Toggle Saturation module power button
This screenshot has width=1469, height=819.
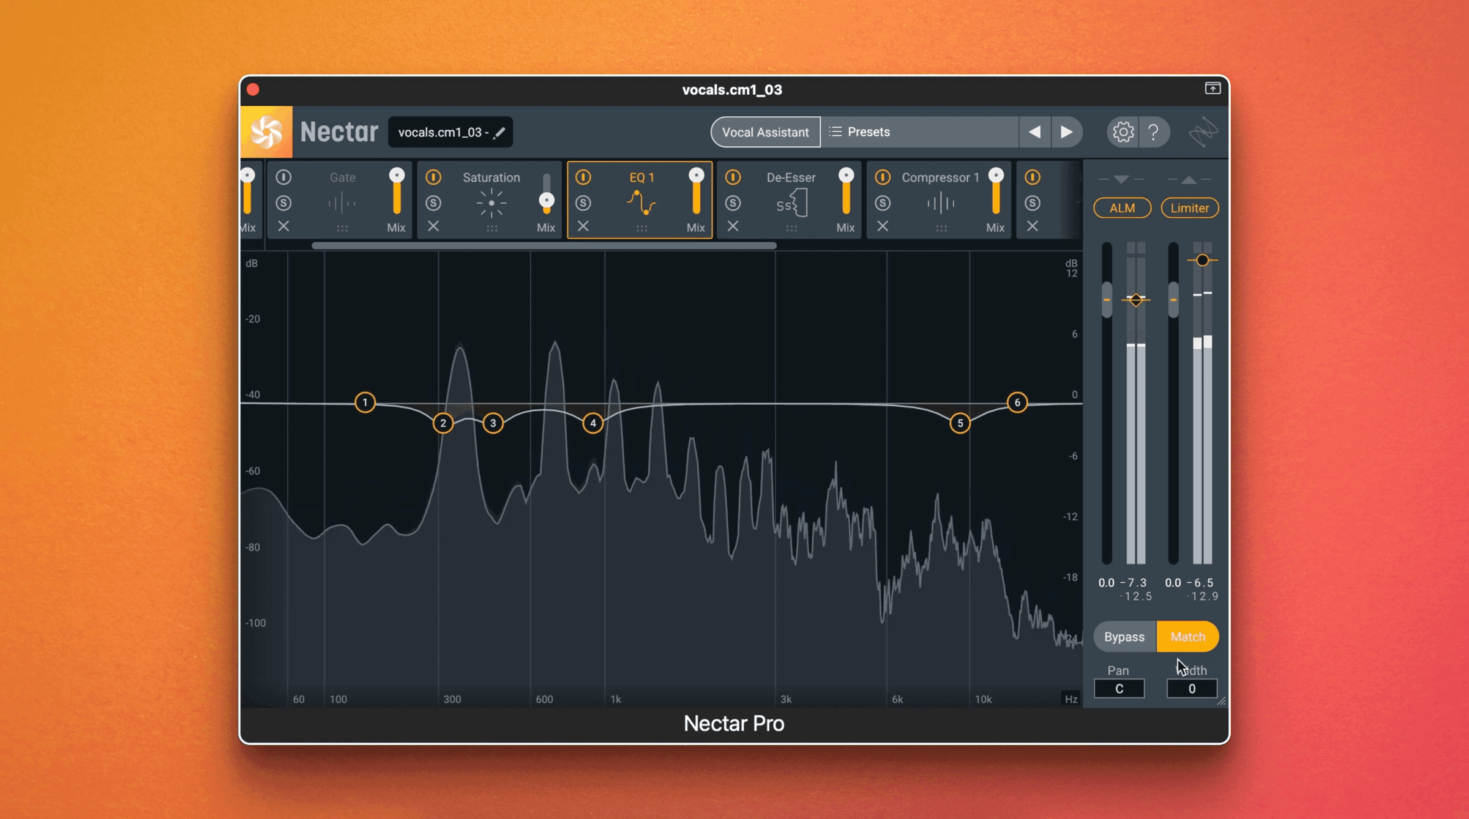pyautogui.click(x=433, y=177)
